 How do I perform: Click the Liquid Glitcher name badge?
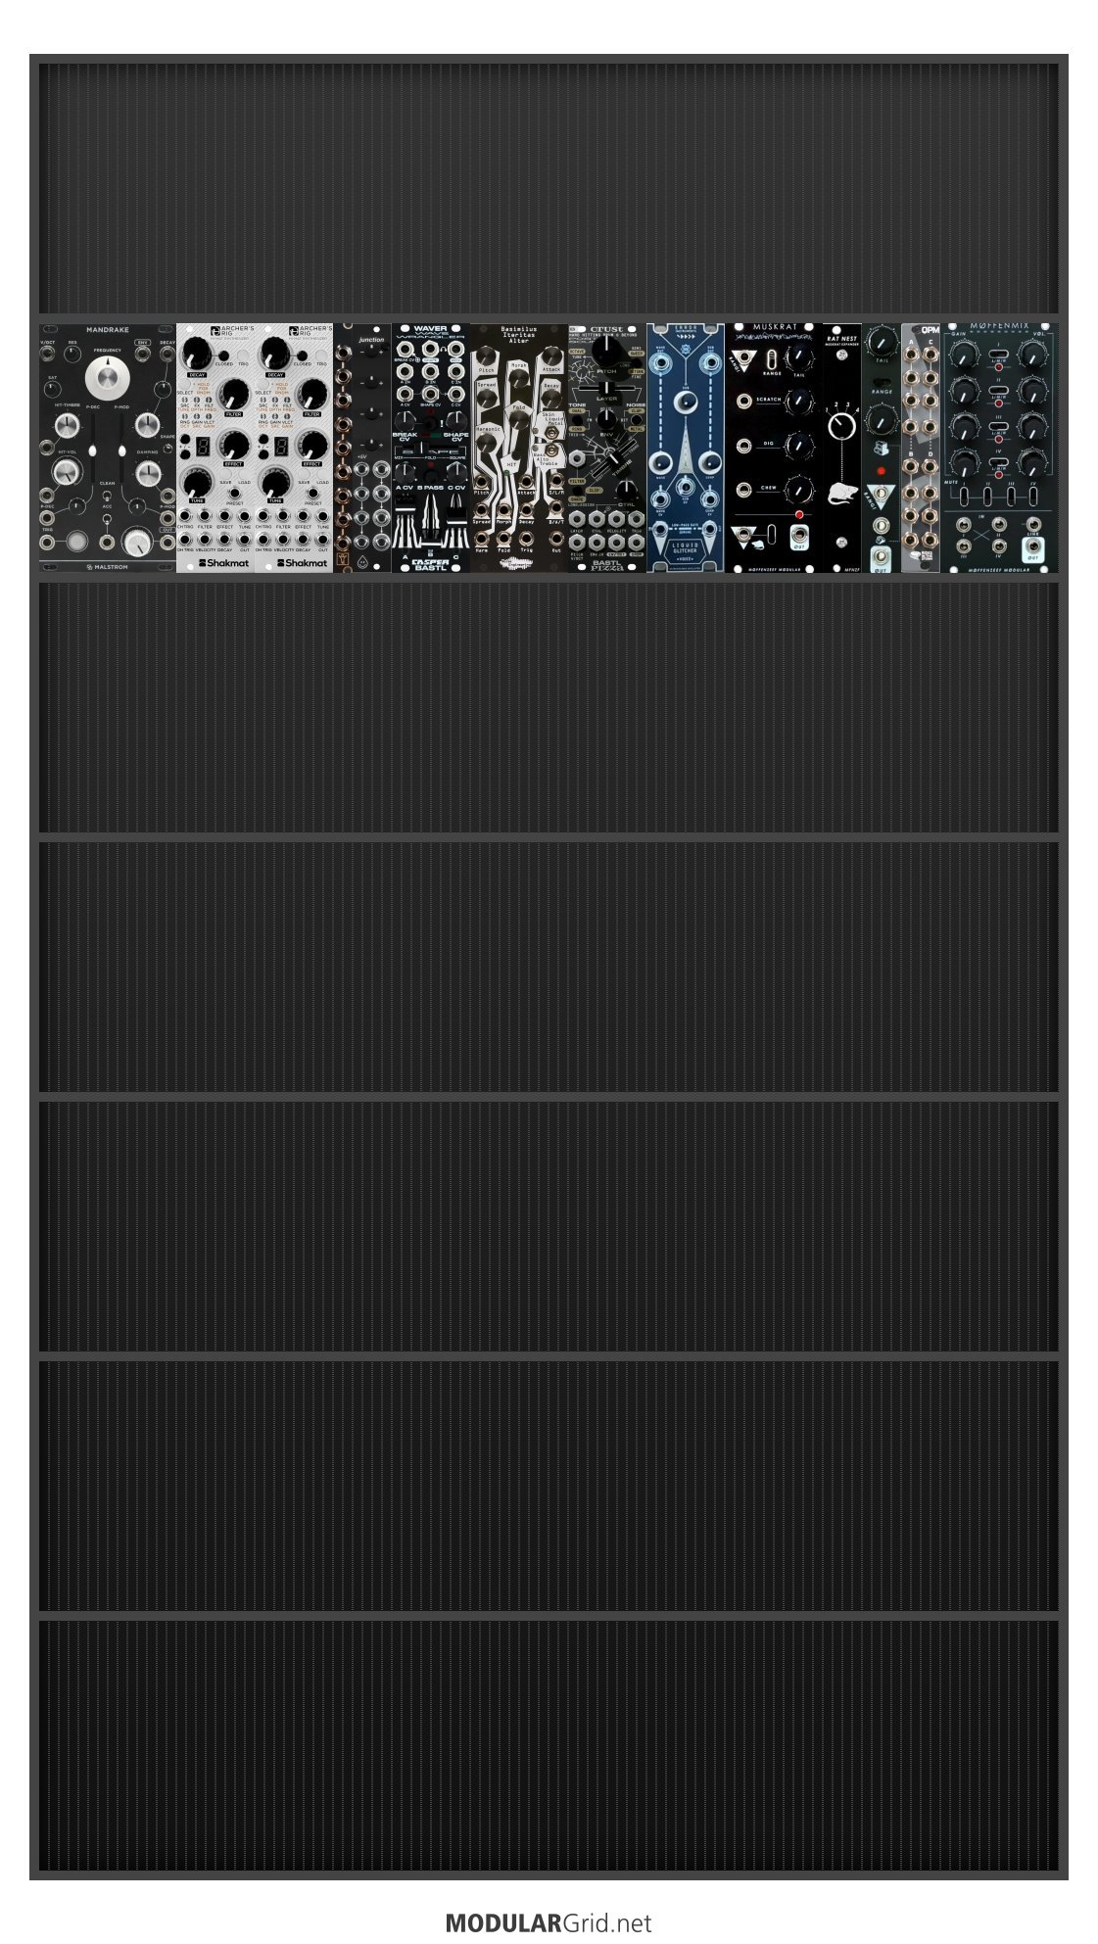click(685, 548)
